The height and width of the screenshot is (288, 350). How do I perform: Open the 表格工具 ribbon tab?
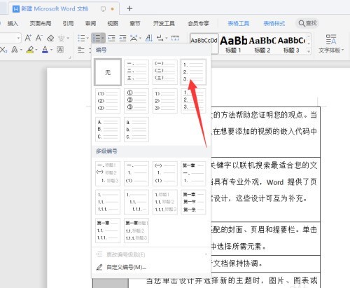239,23
